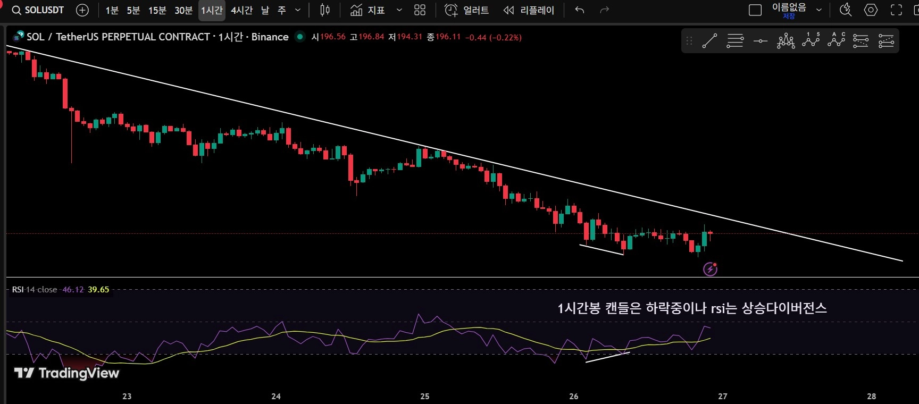
Task: Choose the head and shoulders pattern tool
Action: [x=786, y=41]
